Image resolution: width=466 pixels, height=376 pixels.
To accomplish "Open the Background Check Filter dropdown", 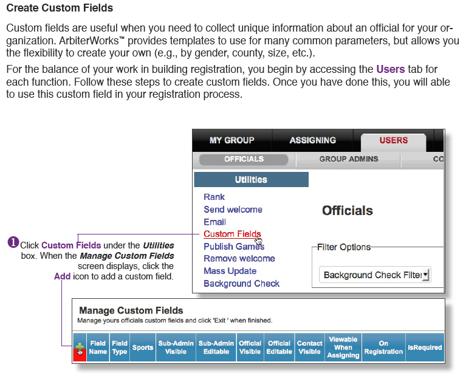I will 375,275.
